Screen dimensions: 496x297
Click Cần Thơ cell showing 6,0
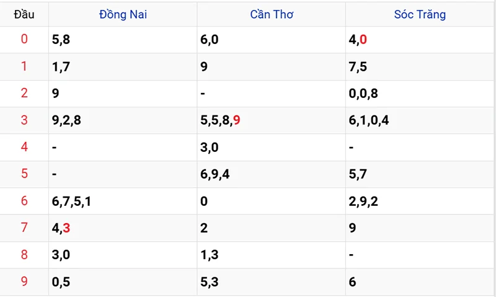pos(210,40)
